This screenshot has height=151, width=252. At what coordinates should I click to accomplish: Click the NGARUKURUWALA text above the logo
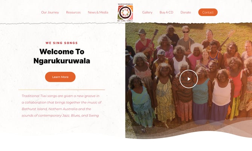coord(125,4)
